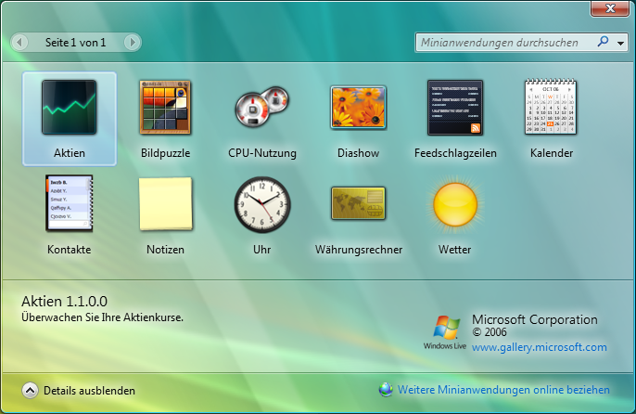
Task: Select the Notizen sticky notes gadget
Action: pos(165,203)
